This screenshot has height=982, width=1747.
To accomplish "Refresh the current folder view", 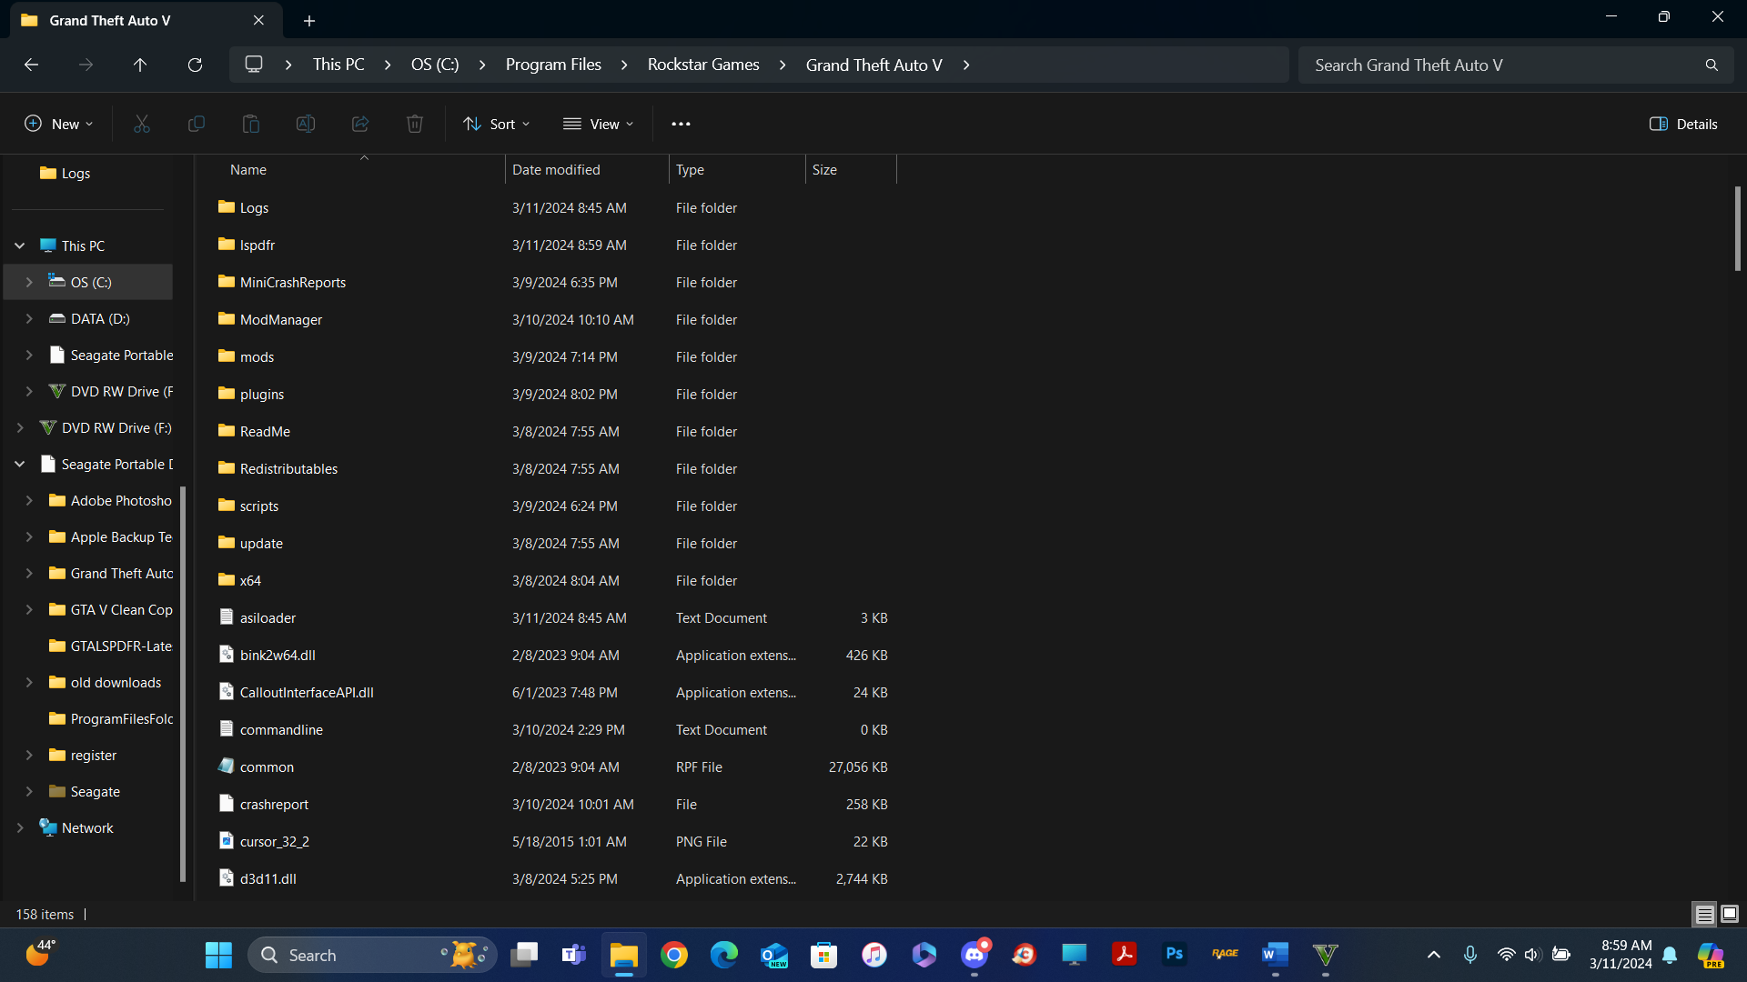I will (x=195, y=65).
